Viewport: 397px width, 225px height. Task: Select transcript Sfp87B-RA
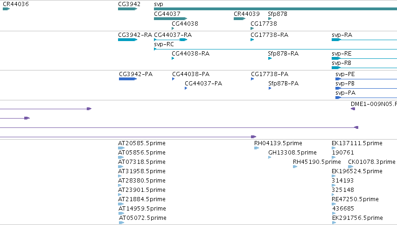point(270,58)
